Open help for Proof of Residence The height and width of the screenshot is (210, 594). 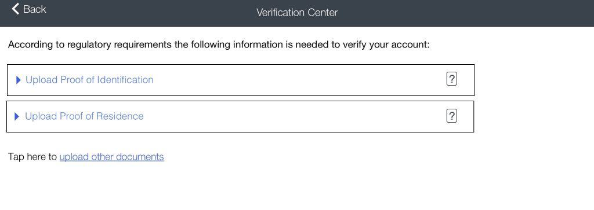451,116
